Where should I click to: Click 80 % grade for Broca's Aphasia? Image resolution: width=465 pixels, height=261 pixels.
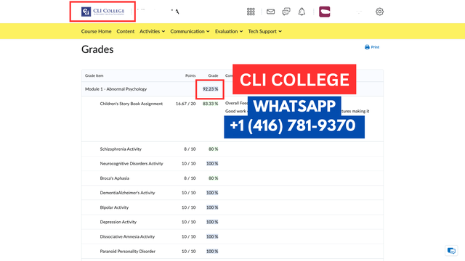tap(213, 178)
